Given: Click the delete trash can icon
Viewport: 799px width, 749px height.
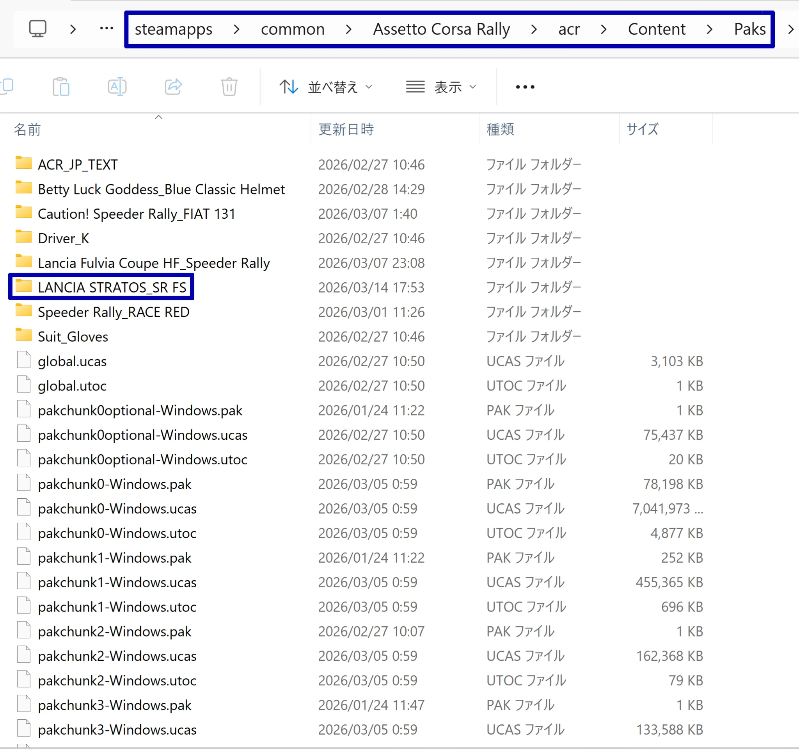Looking at the screenshot, I should [x=229, y=86].
